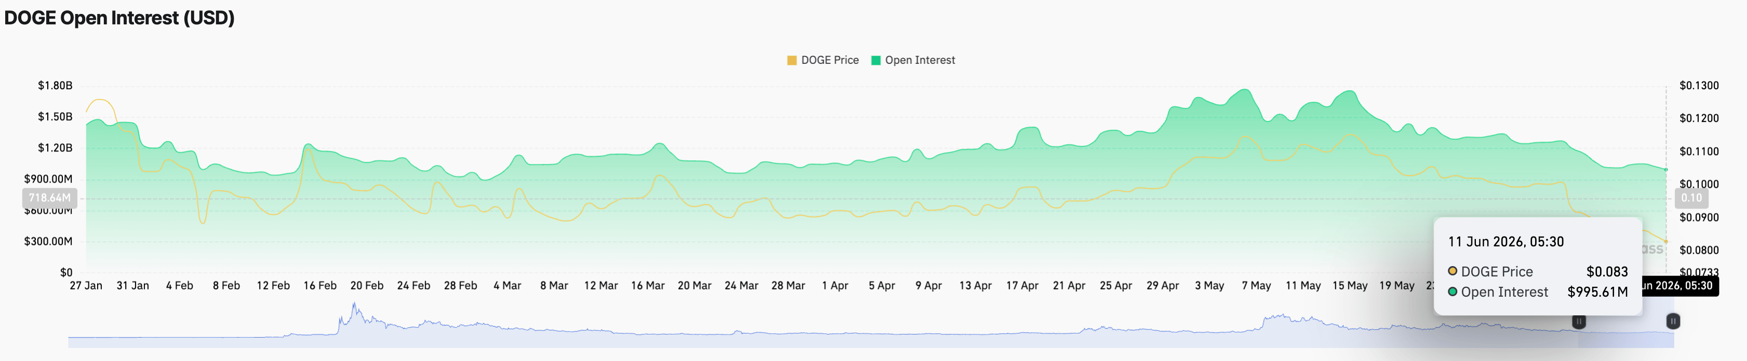Click the yellow DOGE Price legend swatch
This screenshot has height=361, width=1747.
tap(791, 60)
